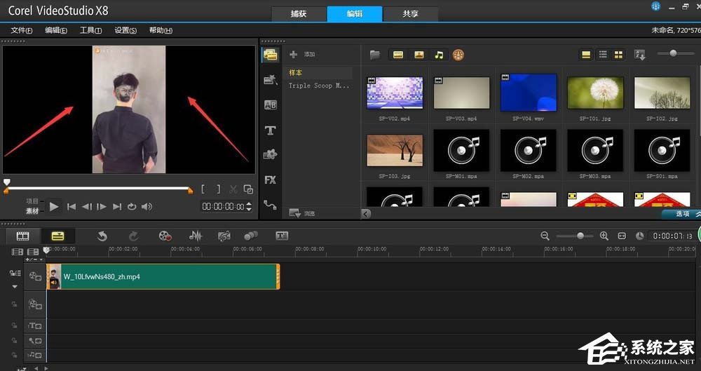This screenshot has height=371, width=701.
Task: Toggle photo visibility filter in library
Action: click(418, 55)
